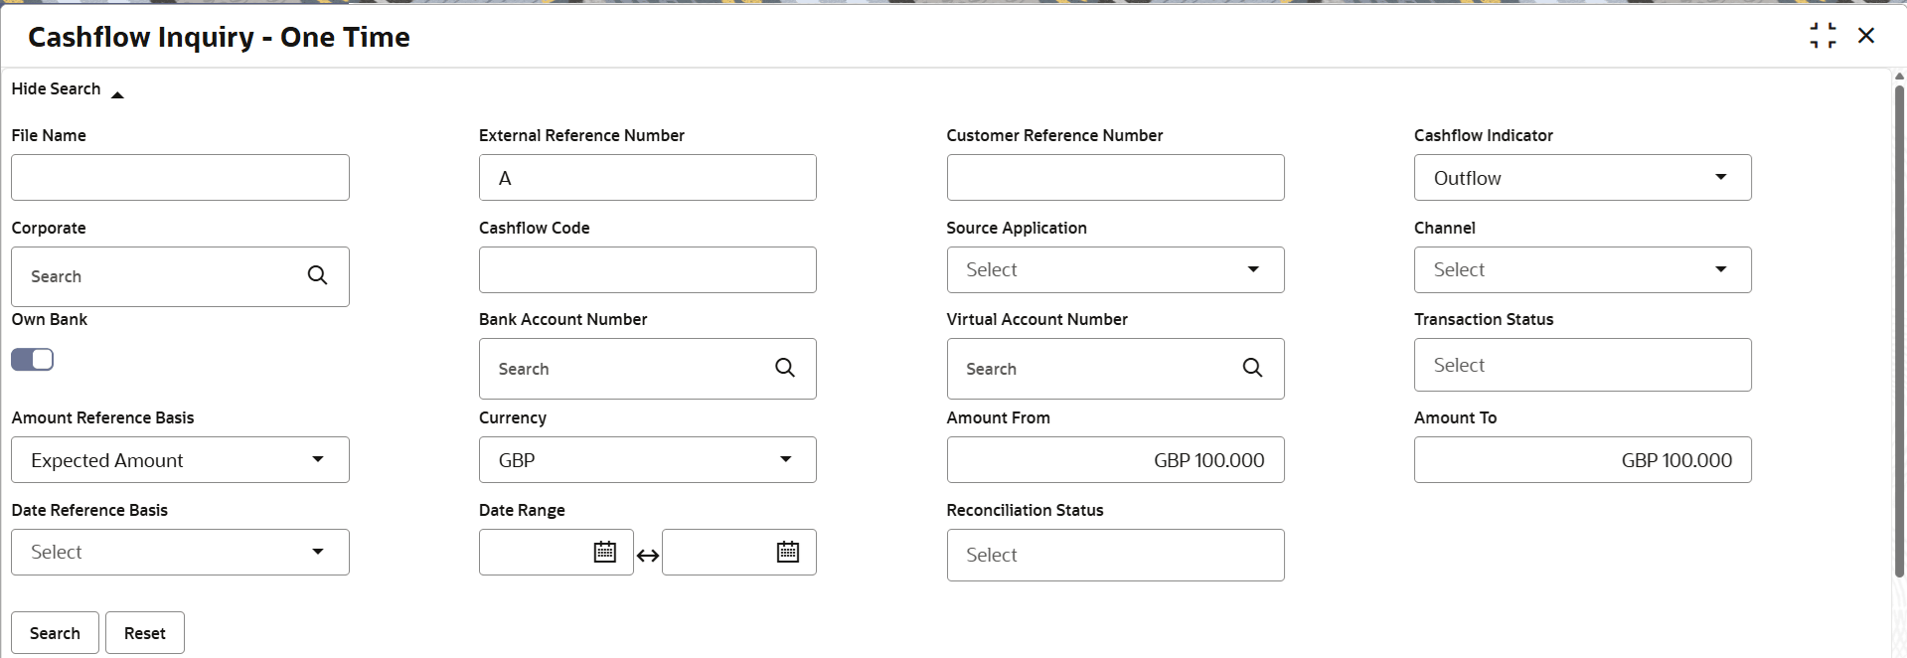Click the Virtual Account Number search icon
Screen dimensions: 1907x658
[1252, 369]
